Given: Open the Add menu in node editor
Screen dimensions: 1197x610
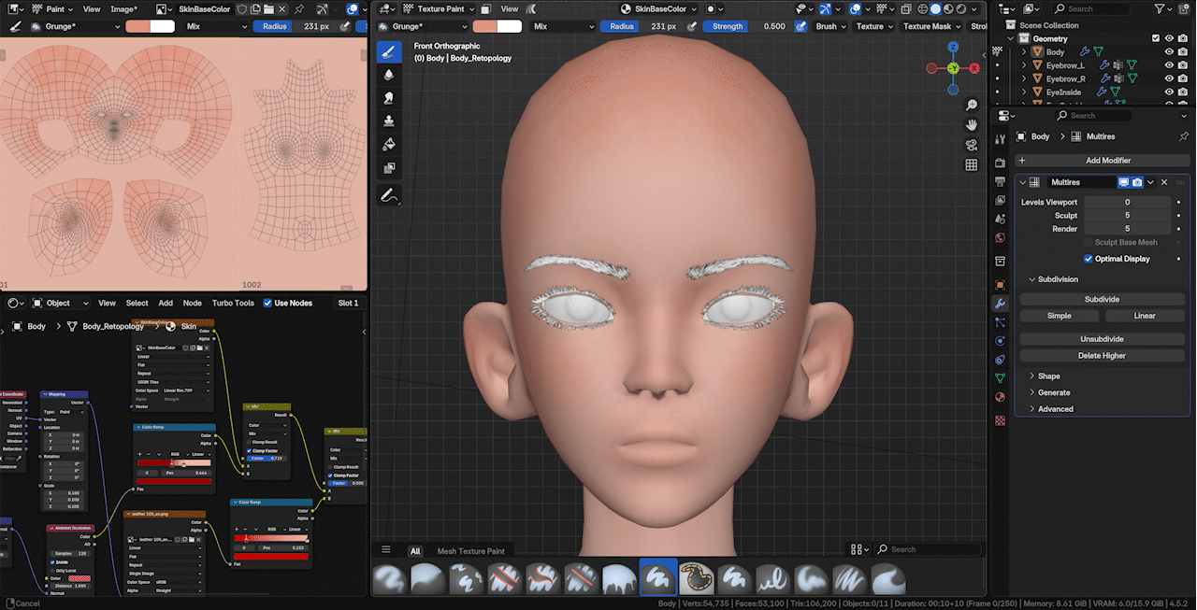Looking at the screenshot, I should click(x=166, y=303).
